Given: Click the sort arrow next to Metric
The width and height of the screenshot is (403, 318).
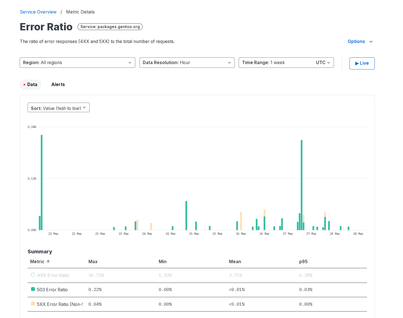Looking at the screenshot, I should pyautogui.click(x=48, y=261).
